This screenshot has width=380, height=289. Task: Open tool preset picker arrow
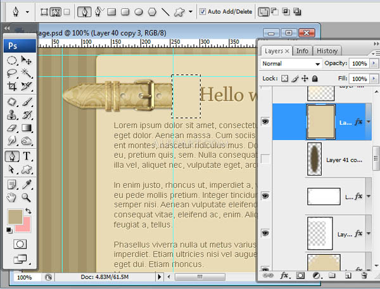pos(27,11)
